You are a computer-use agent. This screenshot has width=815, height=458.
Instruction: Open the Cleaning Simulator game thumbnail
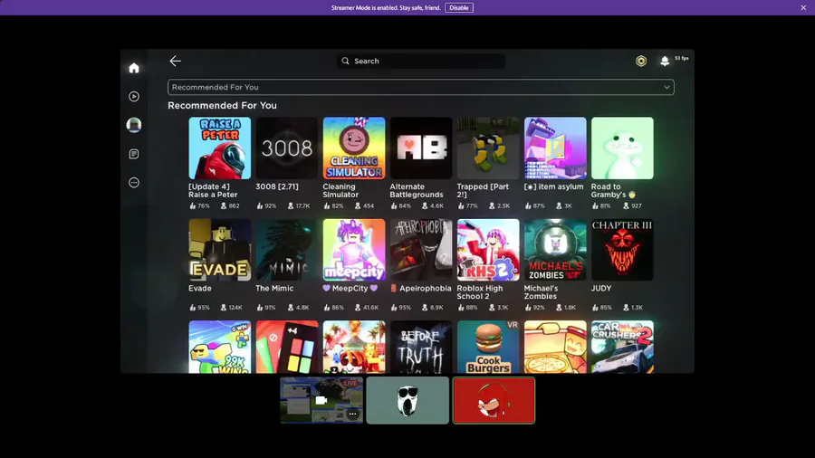pos(354,148)
